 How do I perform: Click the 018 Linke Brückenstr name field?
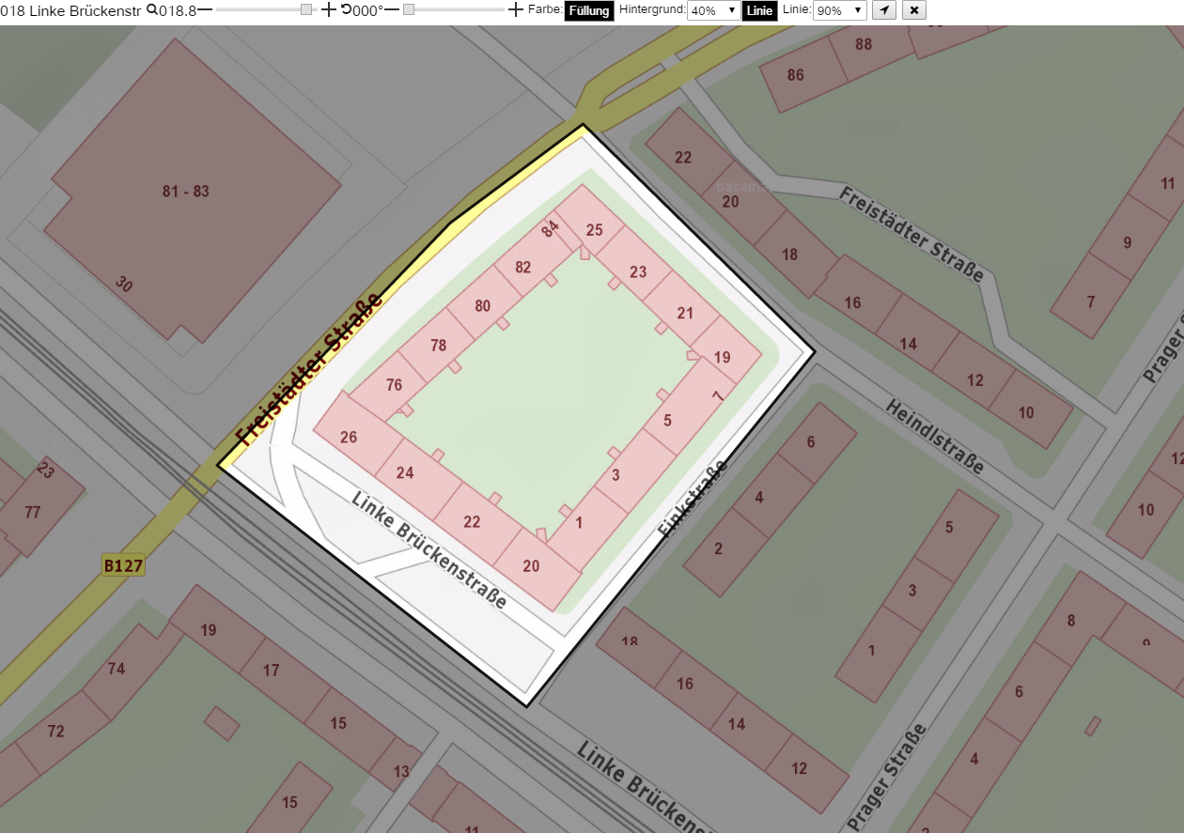73,10
